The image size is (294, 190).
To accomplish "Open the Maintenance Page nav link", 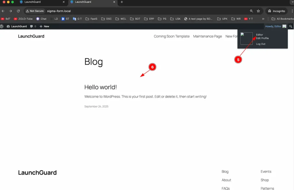I will (207, 36).
